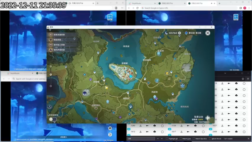Enable the Highlight All checkbox in find bar
Viewport: 252px width, 142px height.
click(x=167, y=139)
